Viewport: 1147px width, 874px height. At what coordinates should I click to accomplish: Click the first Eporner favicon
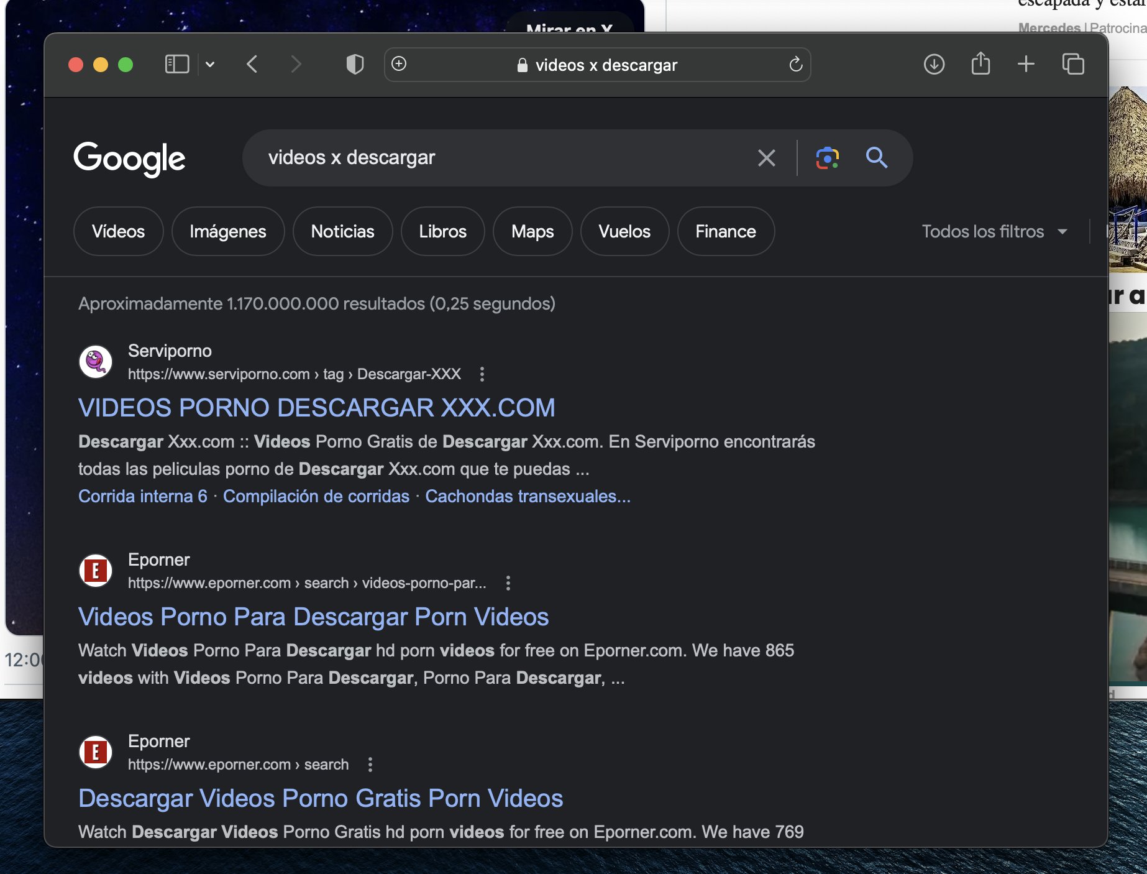pyautogui.click(x=96, y=570)
